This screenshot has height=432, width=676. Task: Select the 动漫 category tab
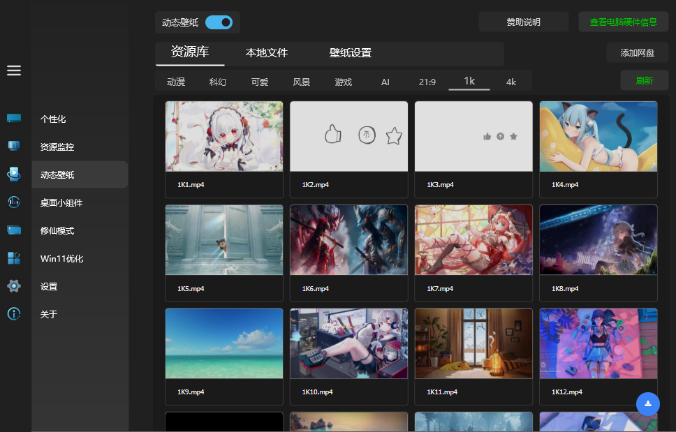[176, 82]
